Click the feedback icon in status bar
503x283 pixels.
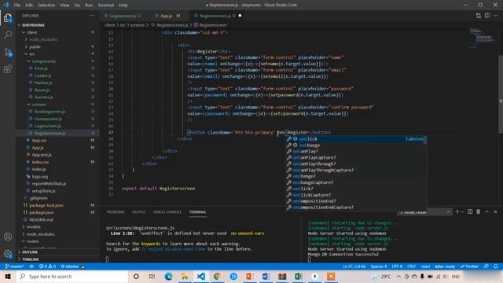pyautogui.click(x=486, y=266)
